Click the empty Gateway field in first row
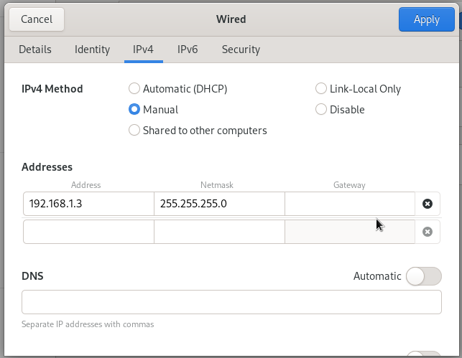 (x=350, y=204)
